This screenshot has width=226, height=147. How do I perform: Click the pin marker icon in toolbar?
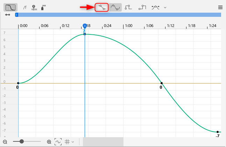click(34, 7)
